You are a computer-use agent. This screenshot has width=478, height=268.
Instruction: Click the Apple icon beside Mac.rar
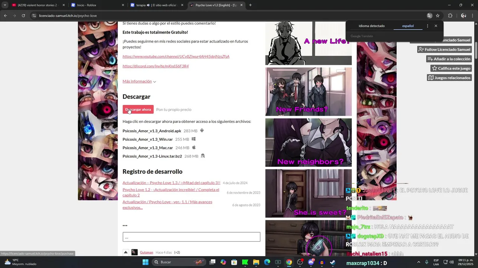point(194,147)
